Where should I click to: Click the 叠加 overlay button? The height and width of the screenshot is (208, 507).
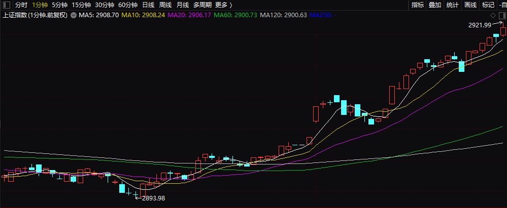coord(435,5)
